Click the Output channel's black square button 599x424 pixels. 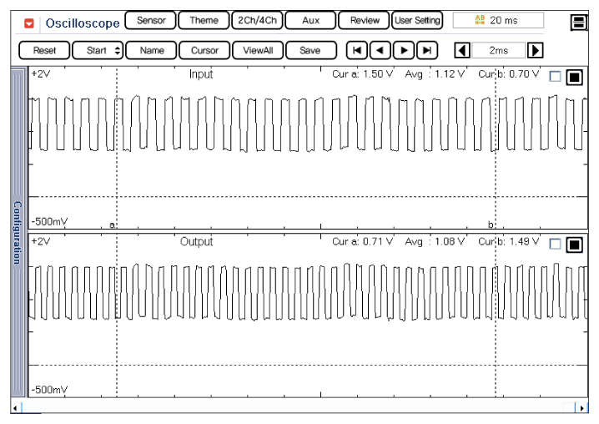[x=575, y=245]
